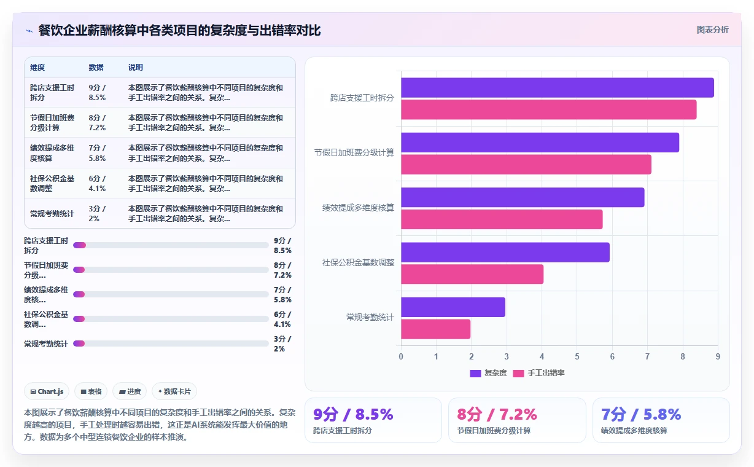Viewport: 754px width, 467px height.
Task: Click progress bar for 节假日加班费分级
Action: point(171,270)
